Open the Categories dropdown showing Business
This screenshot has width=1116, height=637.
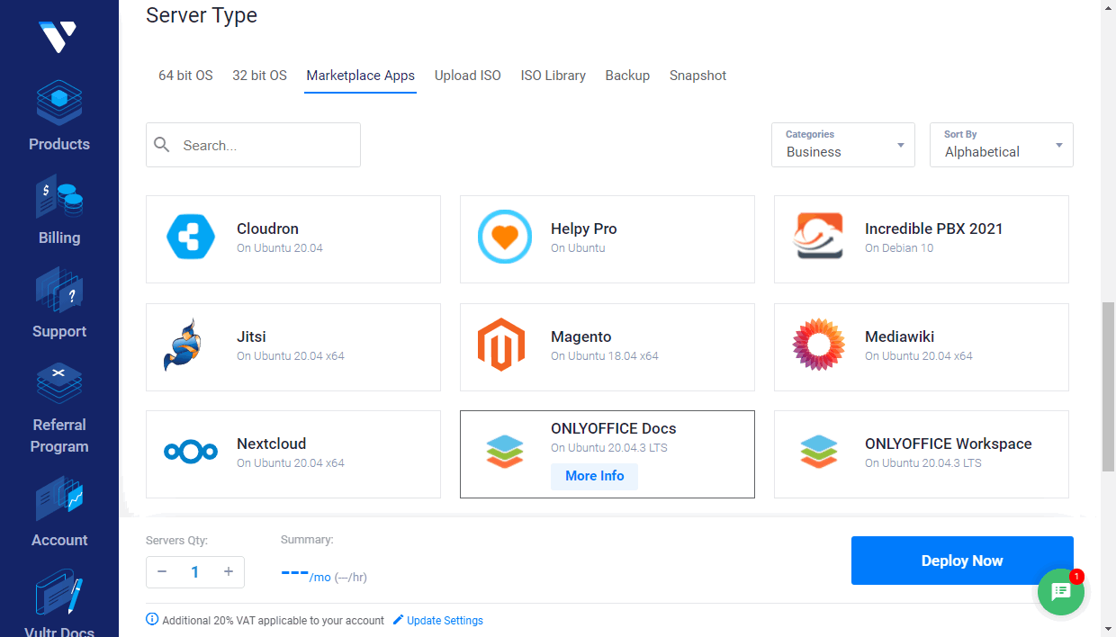pos(842,145)
